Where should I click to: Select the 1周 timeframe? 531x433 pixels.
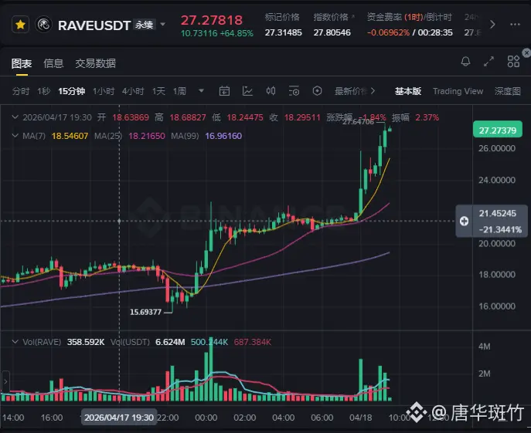point(179,91)
